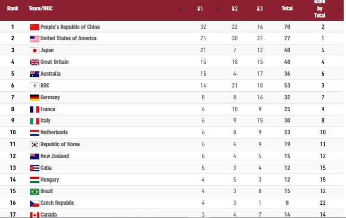Click the bronze medal column header
The width and height of the screenshot is (346, 218).
[259, 9]
